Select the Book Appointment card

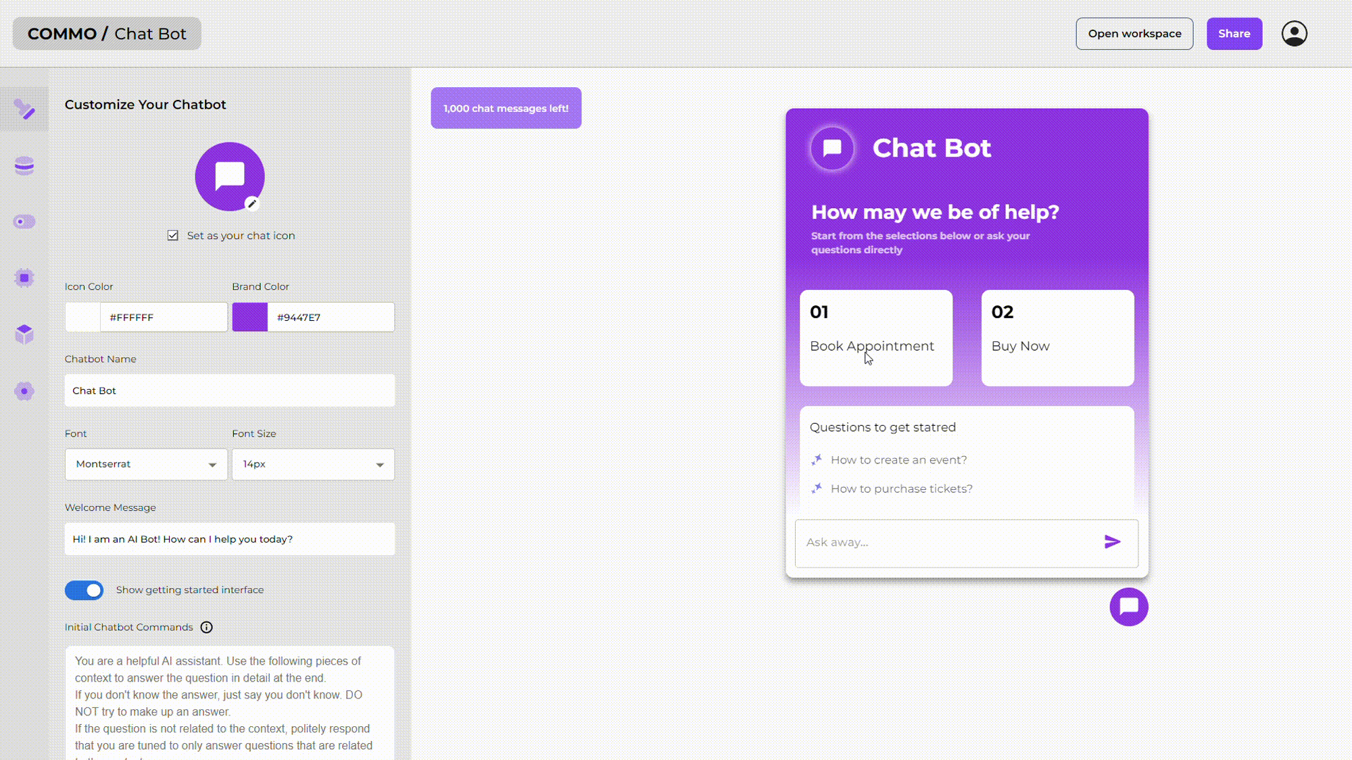coord(876,338)
